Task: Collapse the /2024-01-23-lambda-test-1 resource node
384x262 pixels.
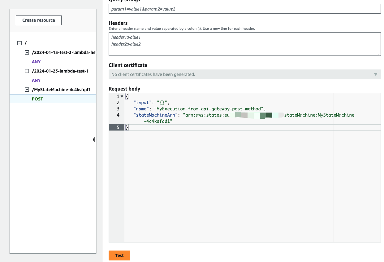Action: (x=27, y=71)
